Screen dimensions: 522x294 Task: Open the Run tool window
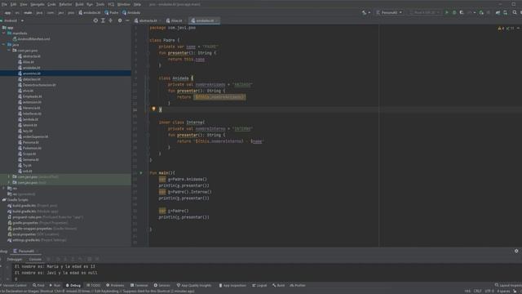tap(55, 285)
